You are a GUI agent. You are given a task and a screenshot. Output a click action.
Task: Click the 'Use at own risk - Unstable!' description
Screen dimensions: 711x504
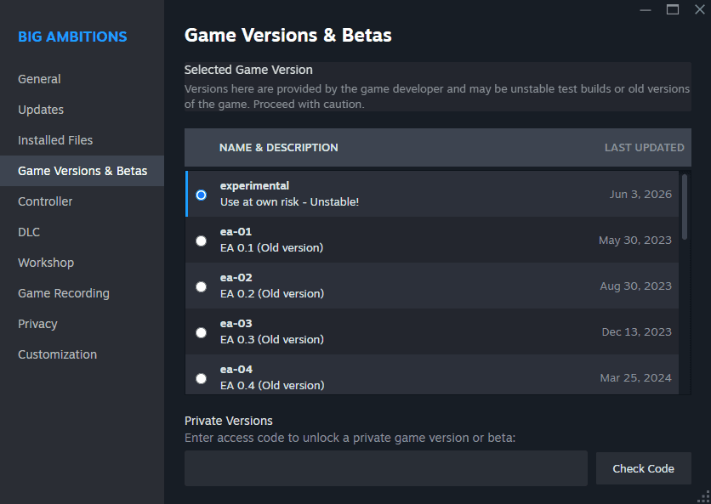tap(289, 202)
